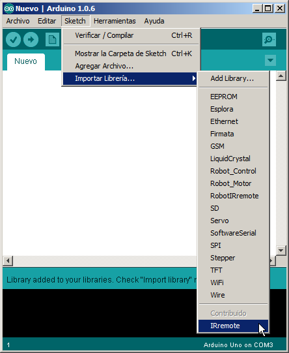Import the SoftwareSerial library
This screenshot has width=289, height=353.
click(x=233, y=233)
